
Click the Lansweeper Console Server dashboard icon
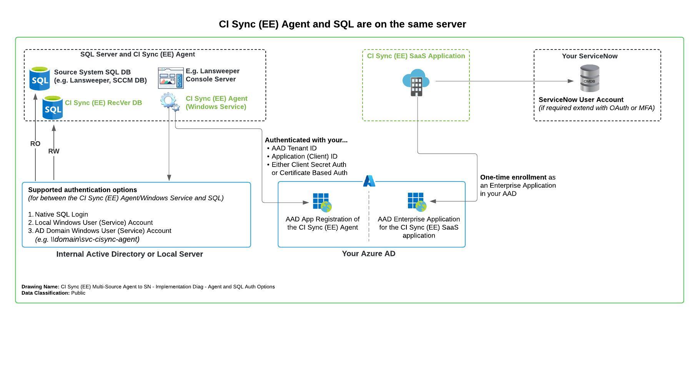(171, 78)
